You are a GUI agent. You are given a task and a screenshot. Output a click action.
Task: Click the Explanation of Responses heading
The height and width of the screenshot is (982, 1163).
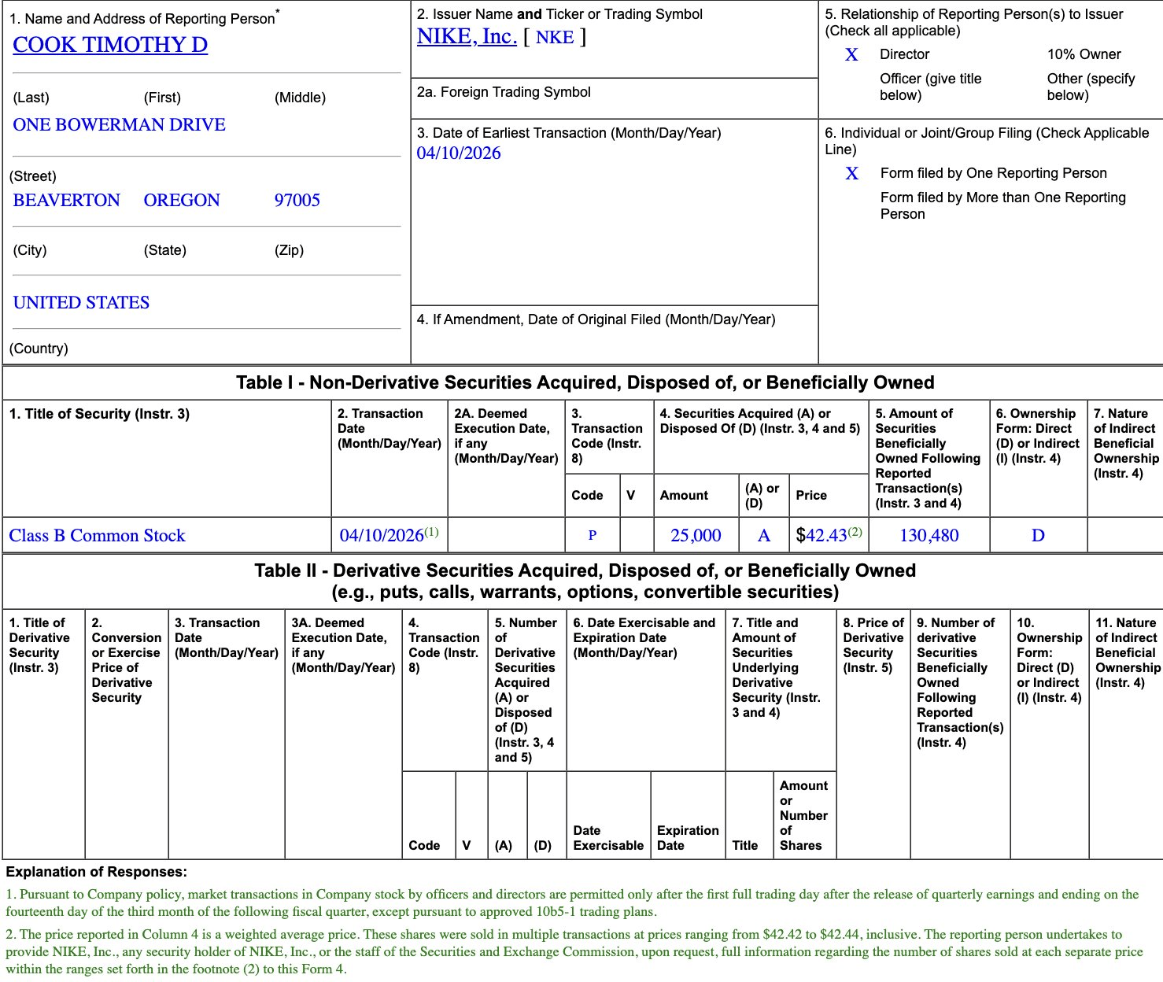click(x=97, y=872)
